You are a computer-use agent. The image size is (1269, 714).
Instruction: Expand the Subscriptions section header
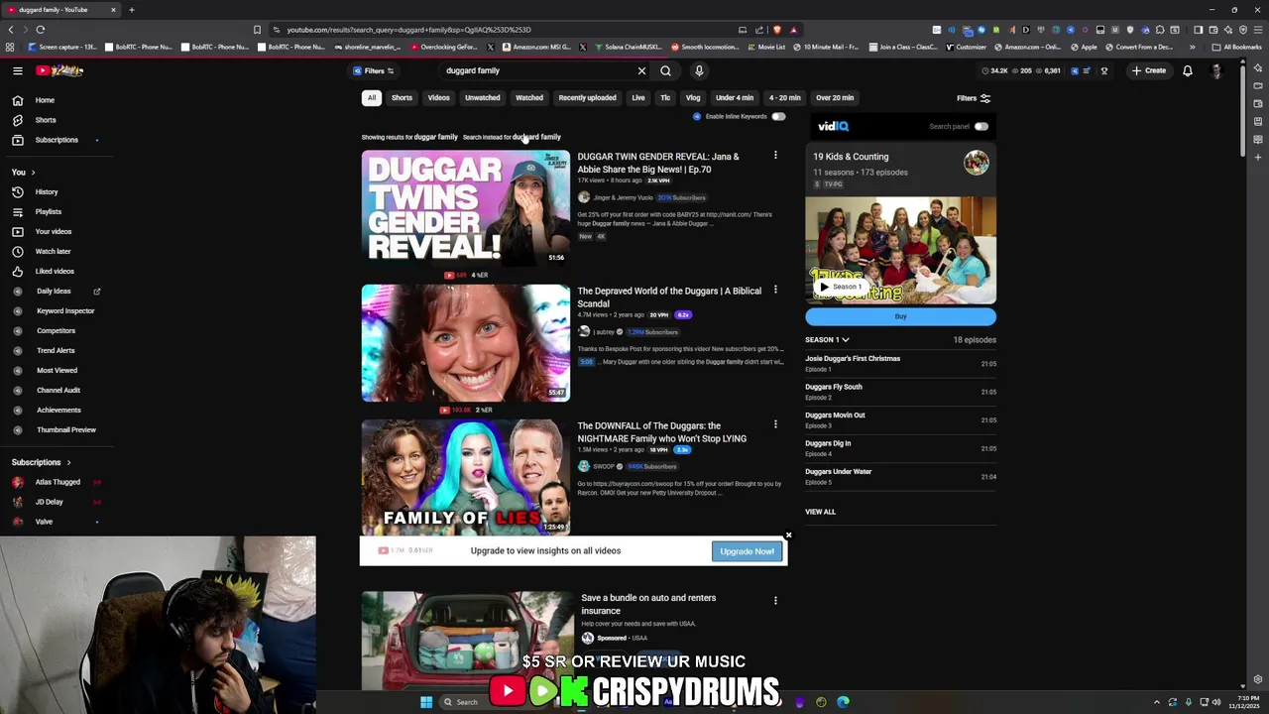[x=42, y=462]
